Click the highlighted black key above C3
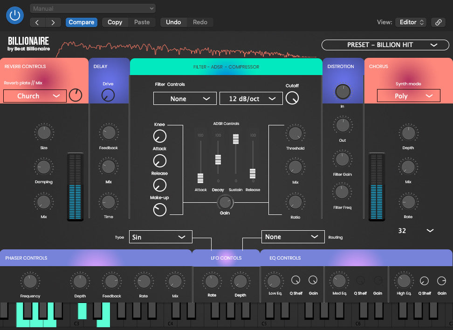This screenshot has height=330, width=453. pyautogui.click(x=82, y=311)
